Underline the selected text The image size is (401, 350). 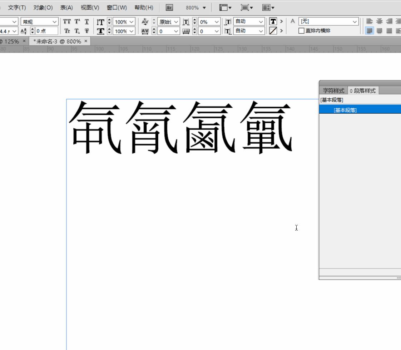pos(86,21)
